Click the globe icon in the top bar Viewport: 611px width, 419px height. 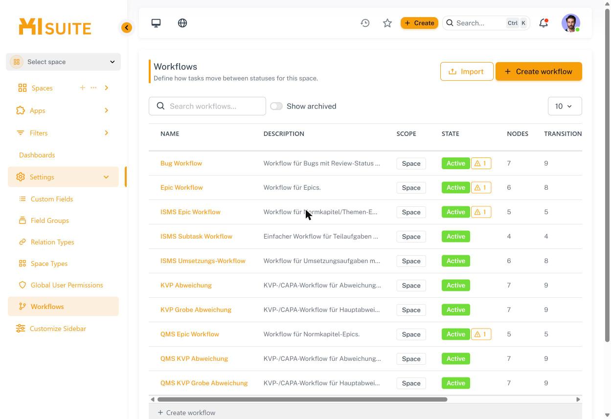coord(182,23)
